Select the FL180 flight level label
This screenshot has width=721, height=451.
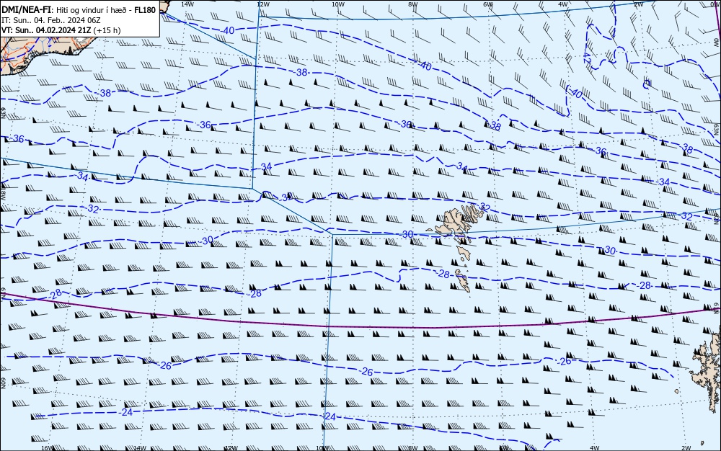coord(145,10)
